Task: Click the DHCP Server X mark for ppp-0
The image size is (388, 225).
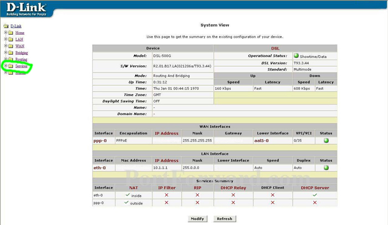Action: 315,202
